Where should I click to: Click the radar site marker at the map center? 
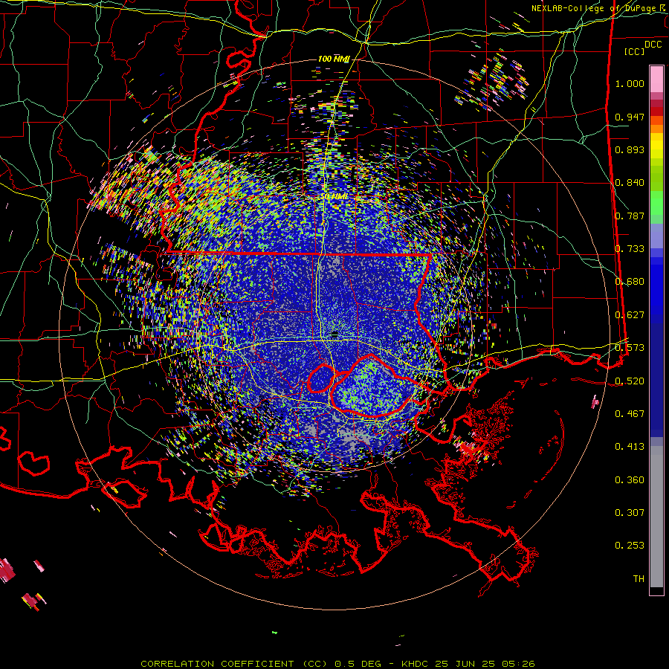click(334, 333)
